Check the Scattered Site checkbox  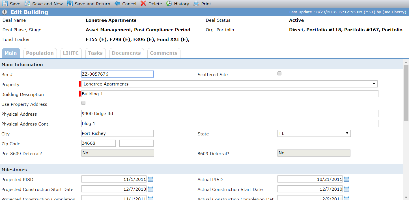(x=279, y=73)
